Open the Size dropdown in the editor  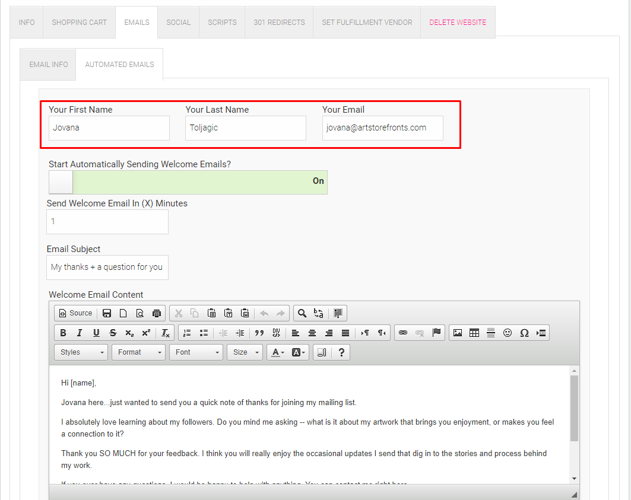245,352
